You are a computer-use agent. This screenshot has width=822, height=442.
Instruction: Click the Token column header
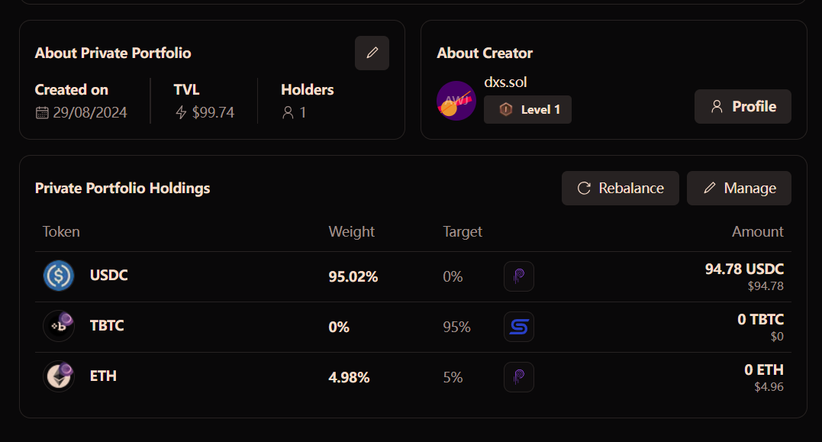[61, 232]
